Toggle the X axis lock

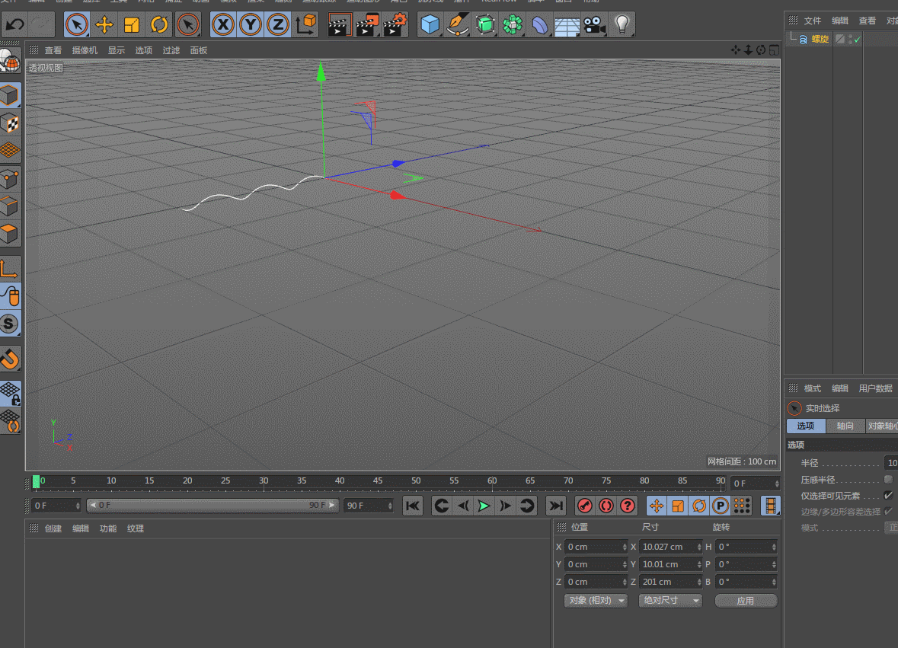(x=222, y=25)
